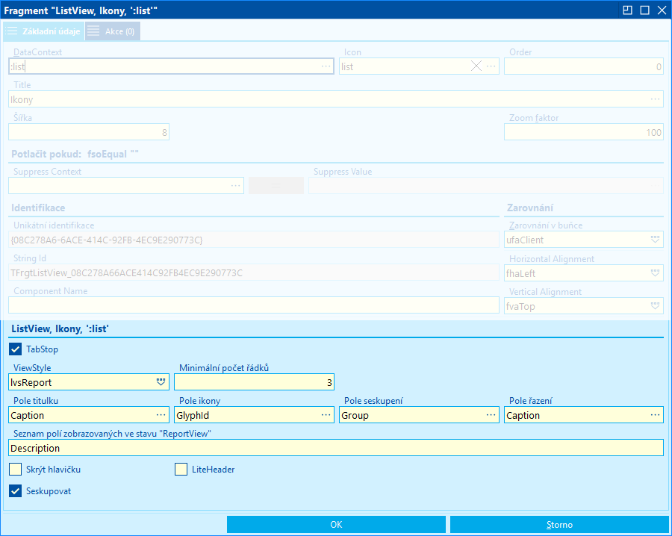
Task: Maximize the Fragment window
Action: (644, 10)
